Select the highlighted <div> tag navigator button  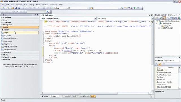point(93,96)
